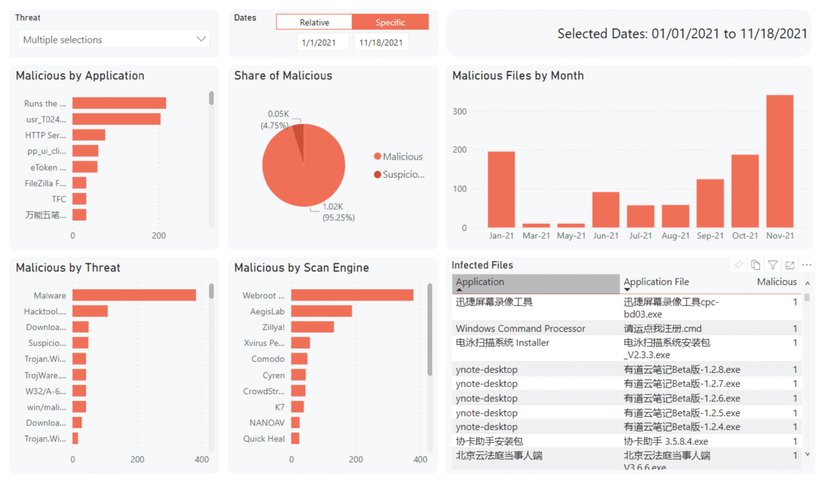This screenshot has height=482, width=826.
Task: Copy the Infected Files visual
Action: tap(755, 265)
